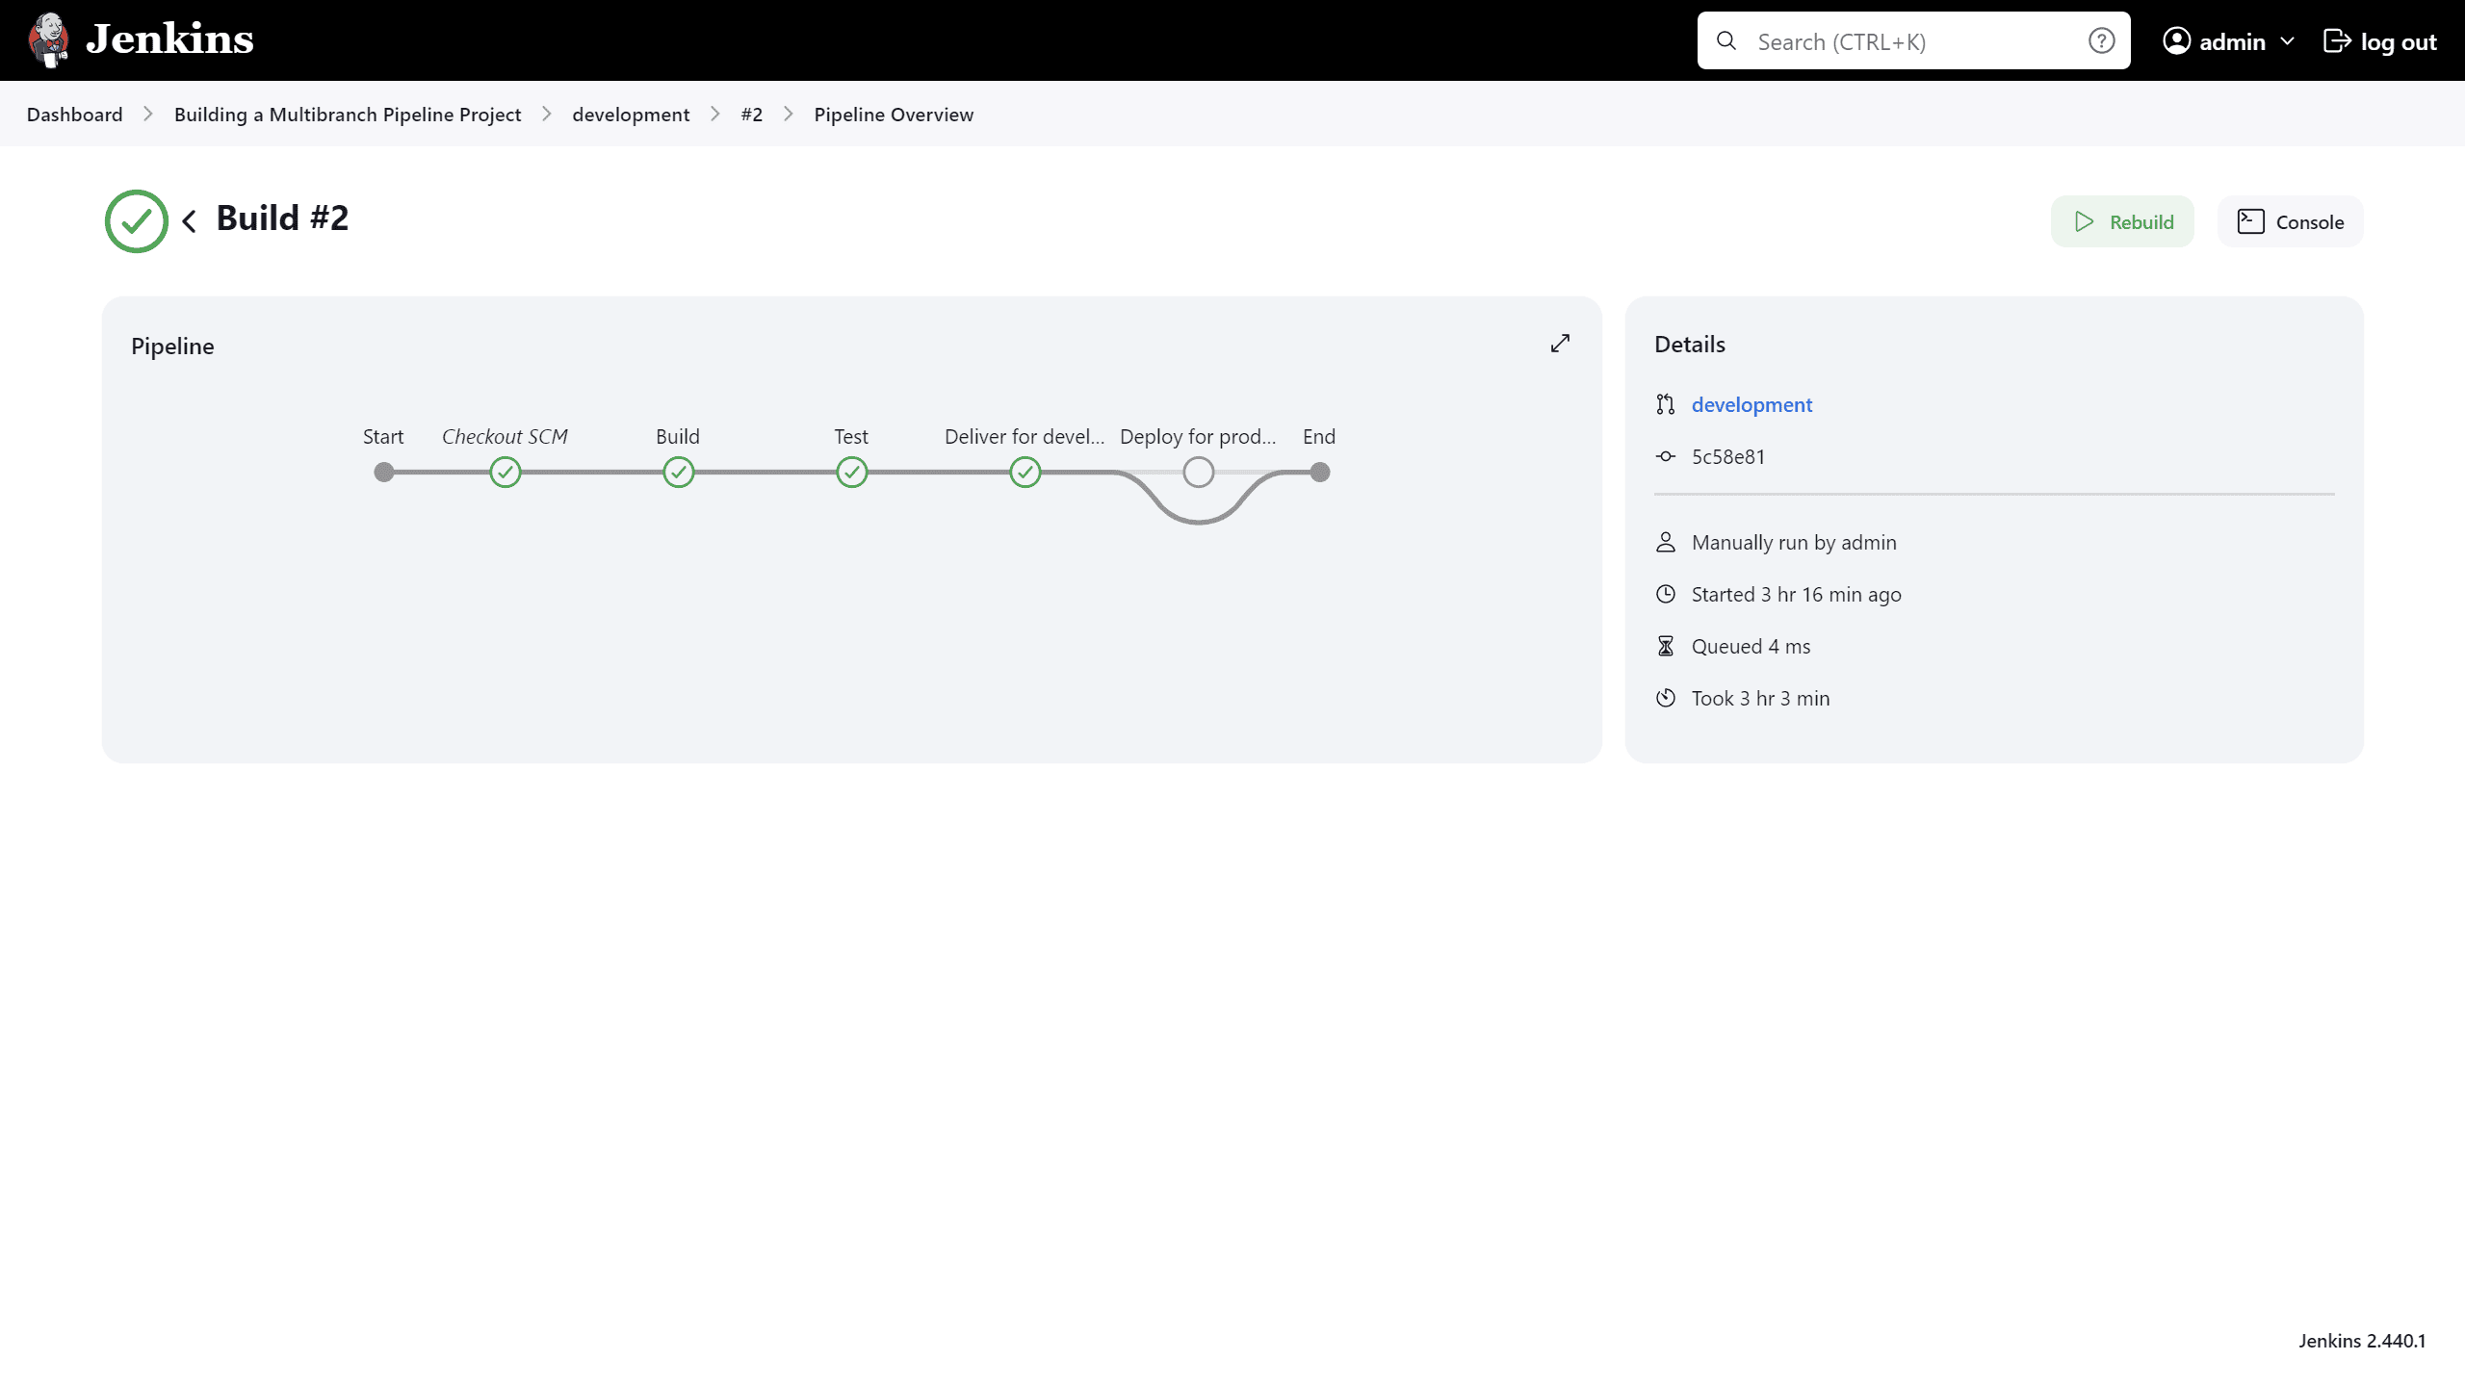Click the branch git icon in Details

click(1666, 404)
